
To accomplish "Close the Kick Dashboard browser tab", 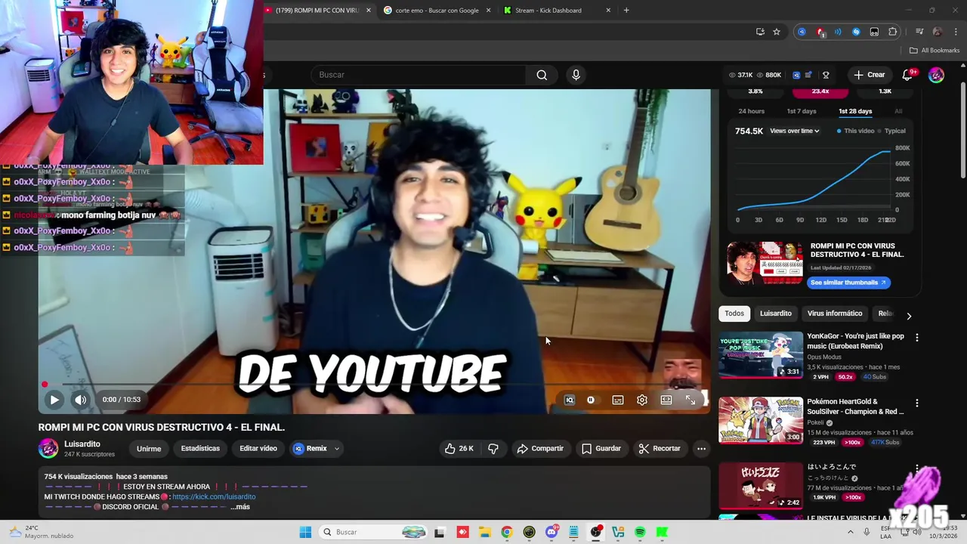I will pos(608,11).
